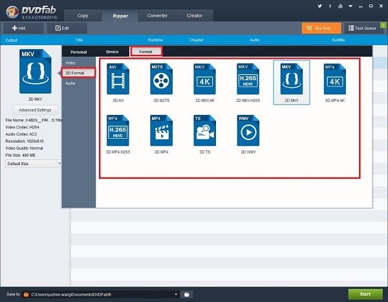This screenshot has height=302, width=388.
Task: Select the 3D WMV play icon
Action: click(248, 130)
